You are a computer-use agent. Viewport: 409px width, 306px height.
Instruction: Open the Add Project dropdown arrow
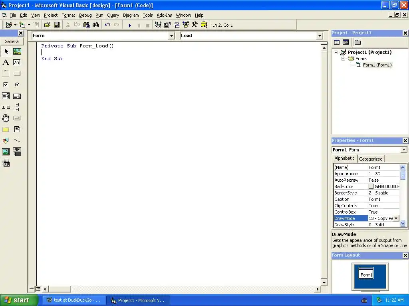coord(15,25)
